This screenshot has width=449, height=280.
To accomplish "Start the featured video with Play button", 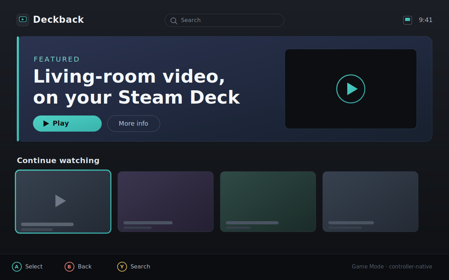I will click(x=67, y=124).
